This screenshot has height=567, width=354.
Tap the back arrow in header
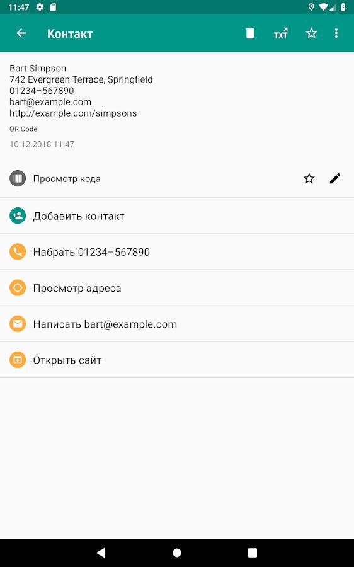click(x=21, y=33)
